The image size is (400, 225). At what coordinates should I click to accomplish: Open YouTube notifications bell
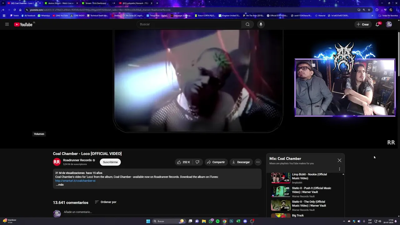377,24
